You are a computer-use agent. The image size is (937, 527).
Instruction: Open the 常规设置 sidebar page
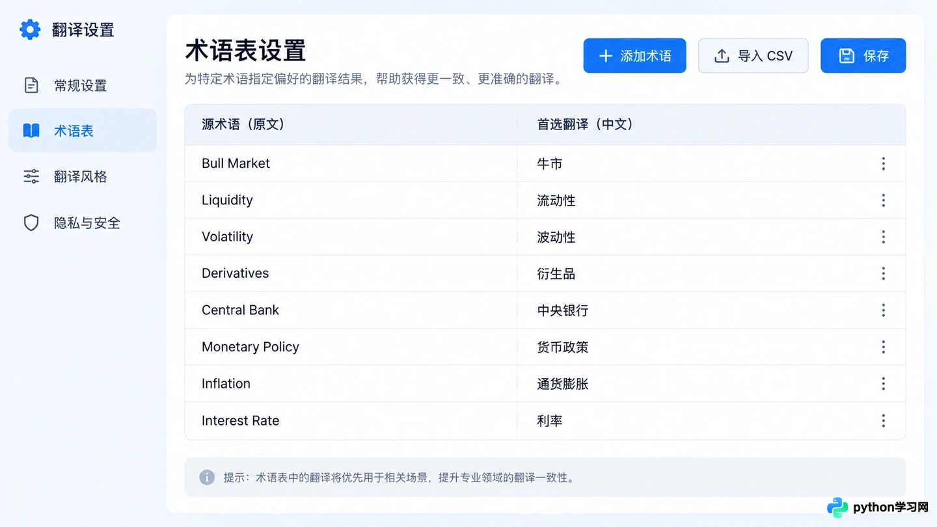[83, 85]
